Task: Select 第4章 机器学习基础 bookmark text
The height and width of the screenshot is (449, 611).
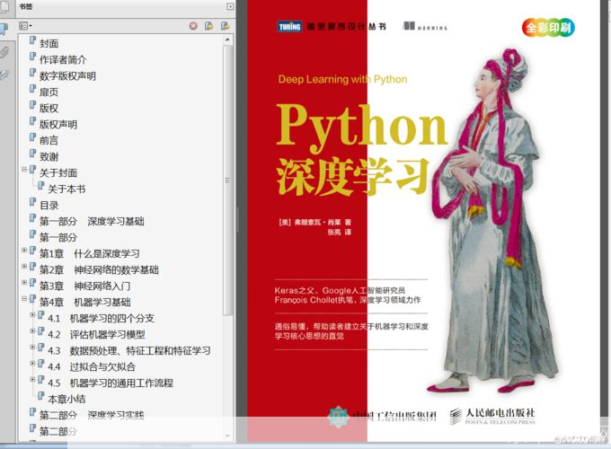Action: pos(85,302)
